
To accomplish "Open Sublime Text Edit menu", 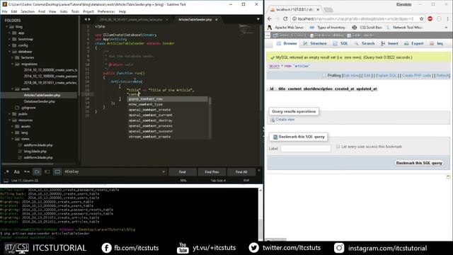I will point(14,11).
